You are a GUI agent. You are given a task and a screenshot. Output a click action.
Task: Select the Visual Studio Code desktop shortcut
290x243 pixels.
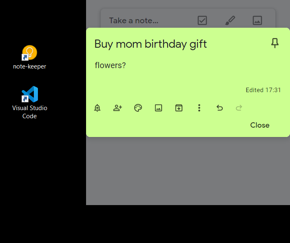30,103
